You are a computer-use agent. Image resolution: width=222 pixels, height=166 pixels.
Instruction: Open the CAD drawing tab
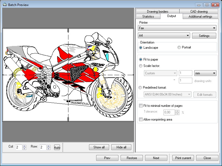tap(199, 12)
